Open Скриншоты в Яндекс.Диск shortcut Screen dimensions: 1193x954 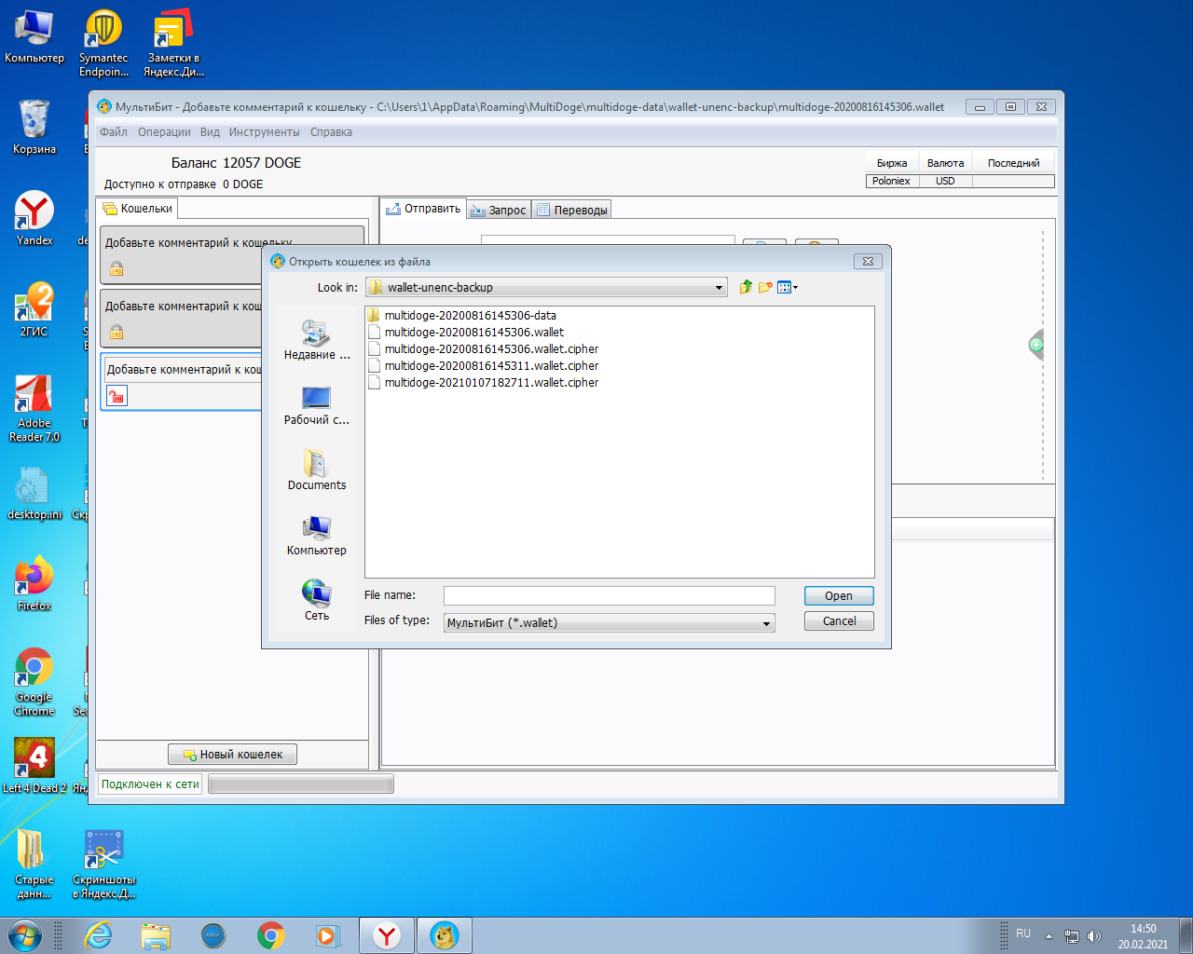tap(104, 865)
